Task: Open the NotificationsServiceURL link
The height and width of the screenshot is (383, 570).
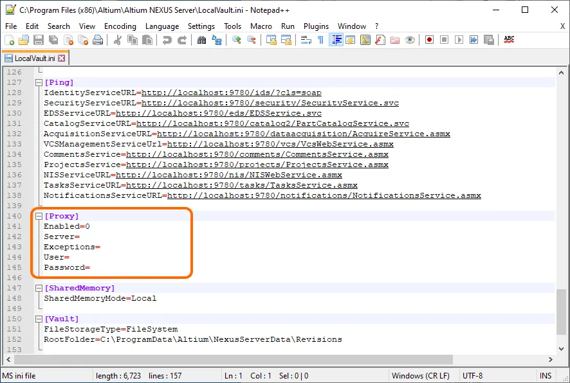Action: pos(324,195)
